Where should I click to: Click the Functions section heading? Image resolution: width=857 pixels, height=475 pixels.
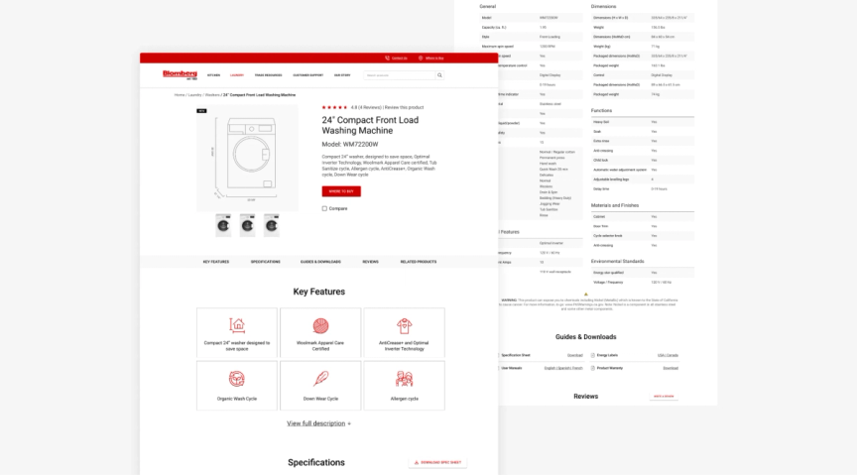tap(601, 111)
